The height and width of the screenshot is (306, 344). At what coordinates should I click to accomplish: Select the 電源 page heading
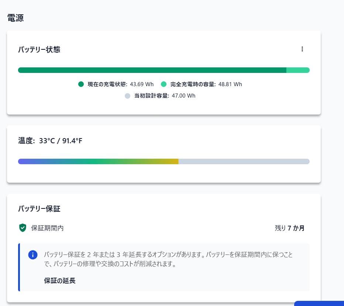(x=14, y=17)
